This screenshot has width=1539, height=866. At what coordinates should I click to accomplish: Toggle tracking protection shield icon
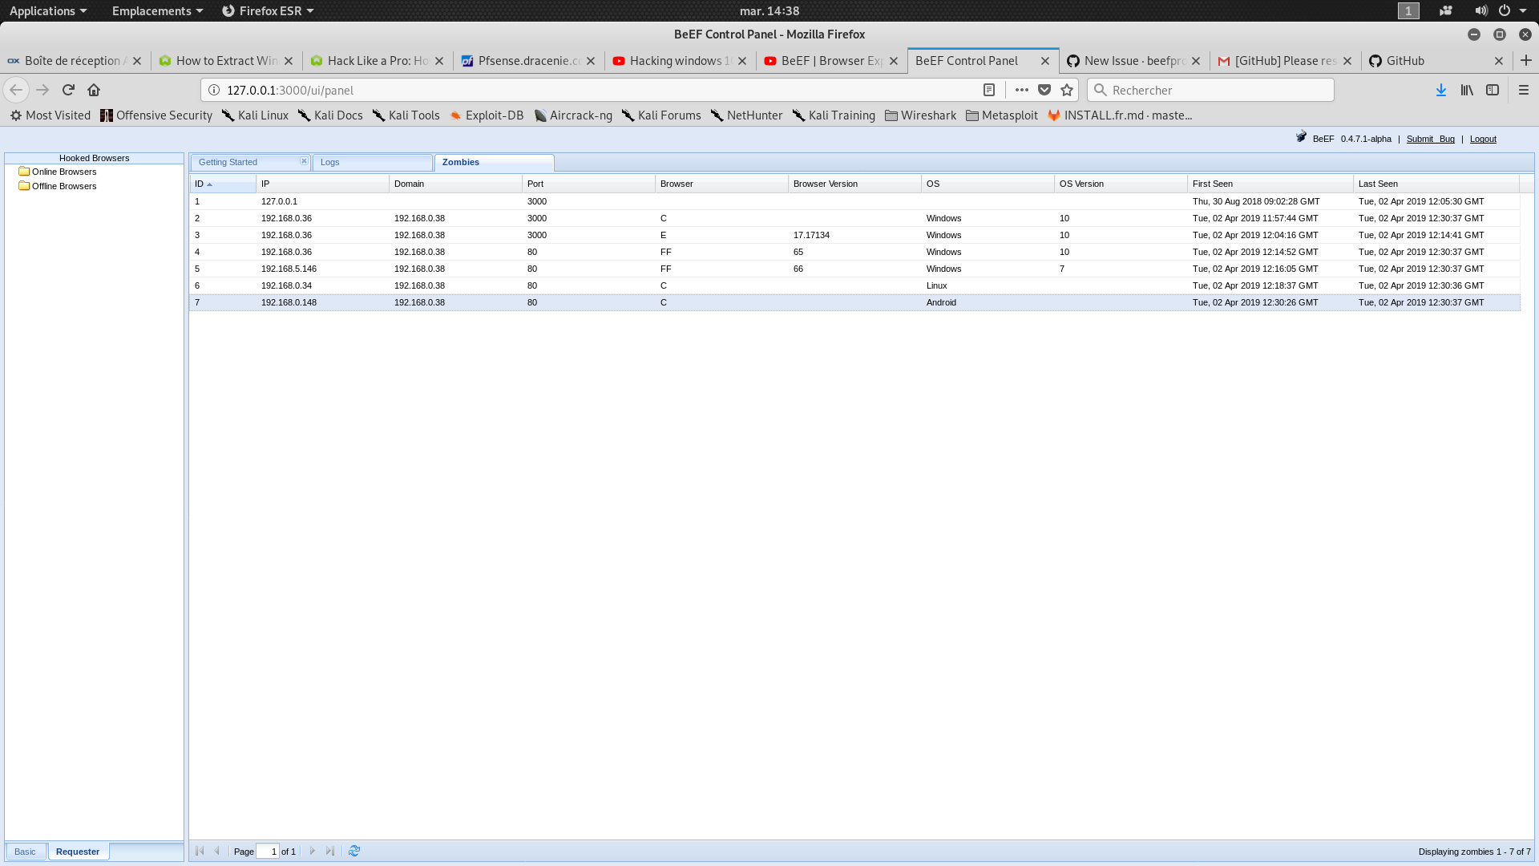click(x=1044, y=90)
